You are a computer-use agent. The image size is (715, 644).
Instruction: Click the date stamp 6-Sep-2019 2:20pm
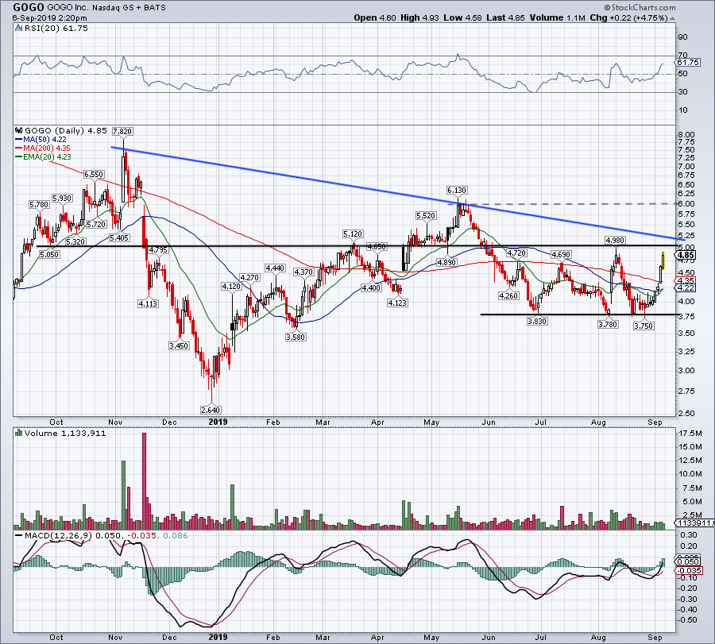point(50,18)
